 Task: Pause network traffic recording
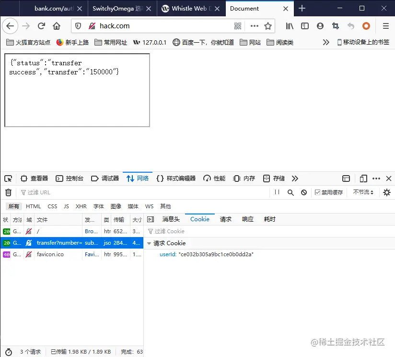tap(277, 192)
